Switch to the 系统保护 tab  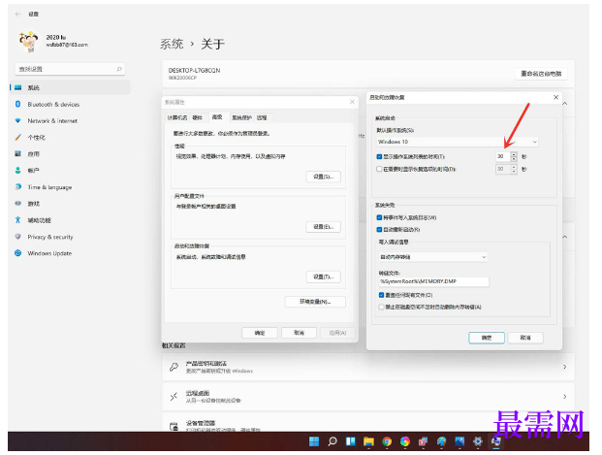coord(242,117)
